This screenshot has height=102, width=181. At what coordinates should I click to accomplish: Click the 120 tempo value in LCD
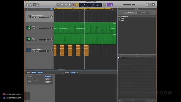point(92,5)
